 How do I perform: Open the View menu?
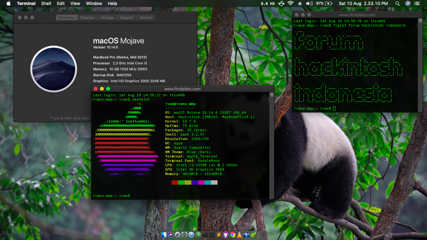point(75,3)
